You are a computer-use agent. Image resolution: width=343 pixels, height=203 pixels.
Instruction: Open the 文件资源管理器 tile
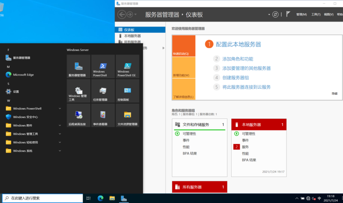pos(127,115)
